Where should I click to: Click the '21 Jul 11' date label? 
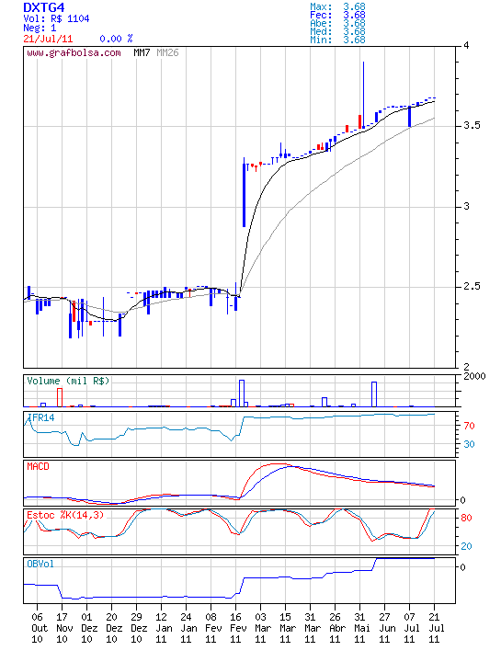(437, 628)
